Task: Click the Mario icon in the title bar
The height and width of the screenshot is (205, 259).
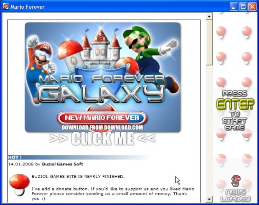Action: click(5, 7)
